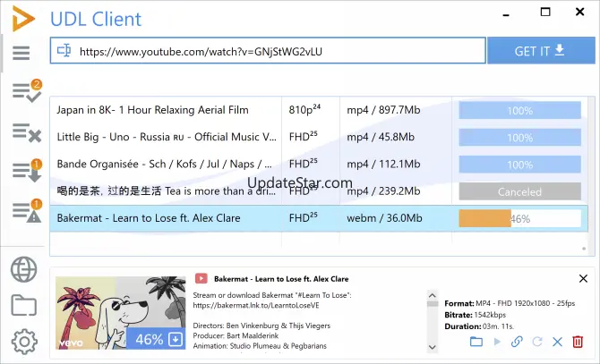Click the 46% progress bar for Bakermat
Screen dimensions: 600x364
pyautogui.click(x=519, y=218)
